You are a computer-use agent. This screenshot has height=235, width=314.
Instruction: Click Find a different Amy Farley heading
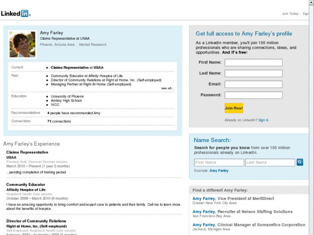pyautogui.click(x=220, y=190)
